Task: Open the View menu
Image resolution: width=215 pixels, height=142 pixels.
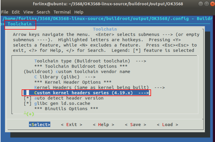Action: coord(28,12)
